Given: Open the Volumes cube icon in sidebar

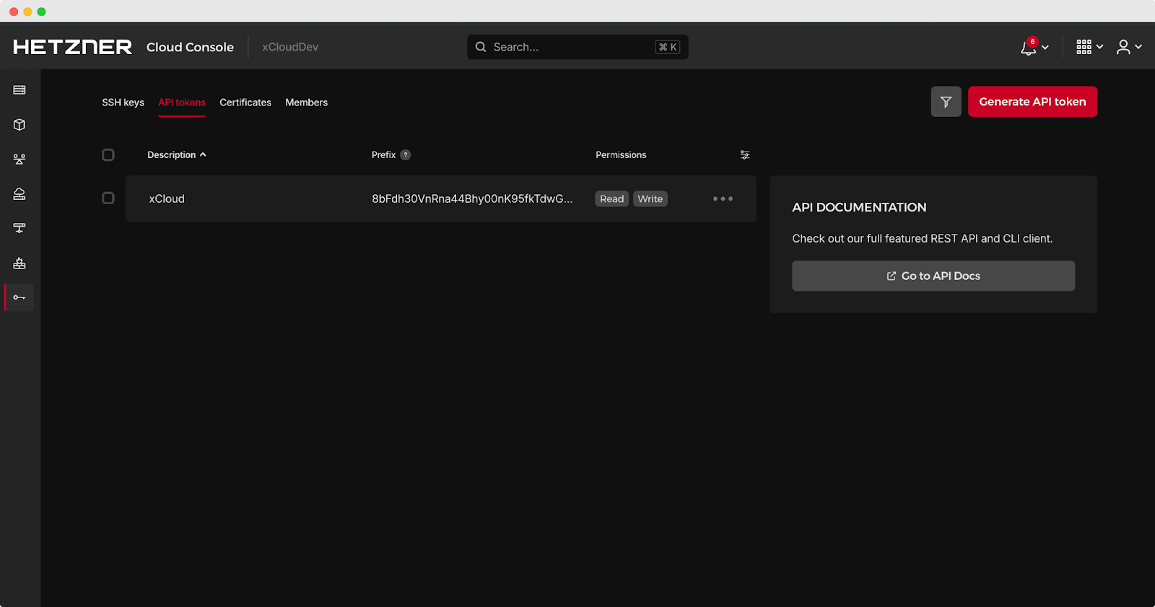Looking at the screenshot, I should [x=19, y=125].
